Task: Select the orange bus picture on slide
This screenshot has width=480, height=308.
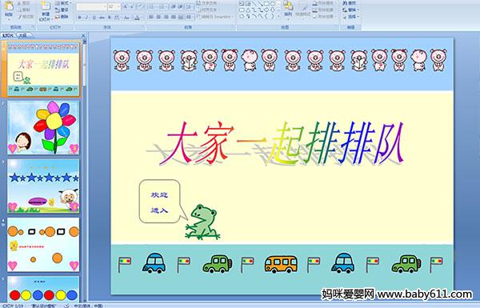Action: pos(281,265)
